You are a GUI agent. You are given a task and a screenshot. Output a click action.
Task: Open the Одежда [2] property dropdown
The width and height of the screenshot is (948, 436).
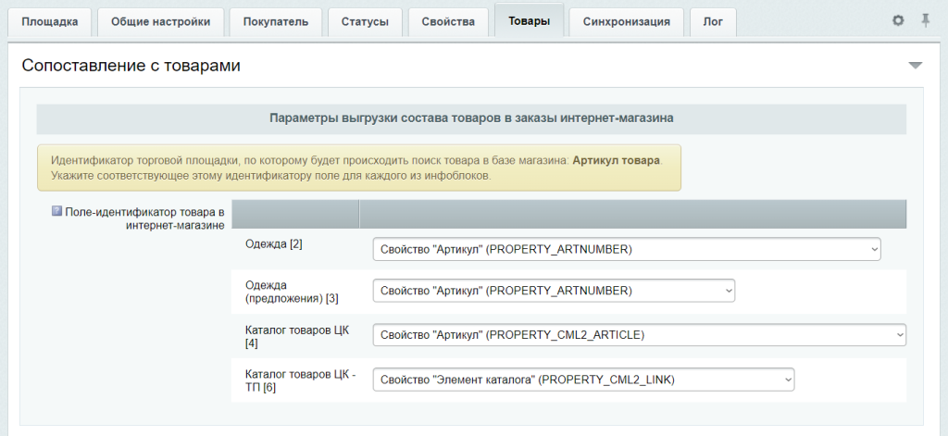[626, 250]
